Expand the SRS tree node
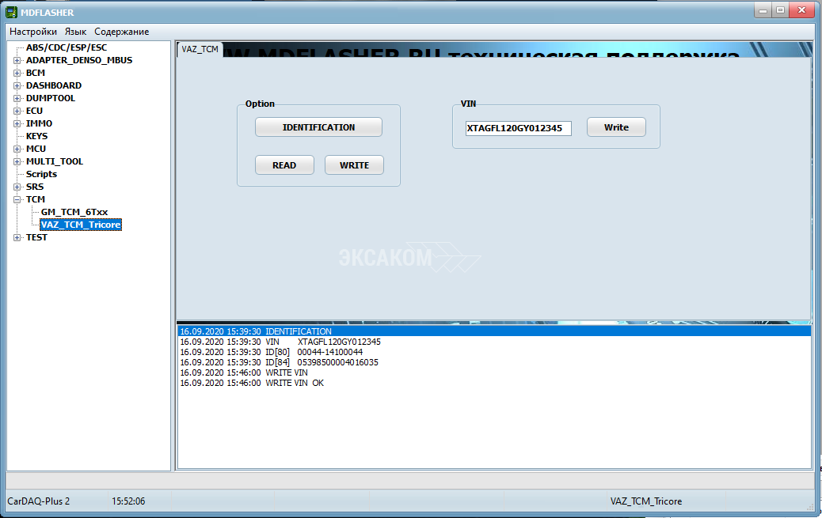 [x=17, y=187]
